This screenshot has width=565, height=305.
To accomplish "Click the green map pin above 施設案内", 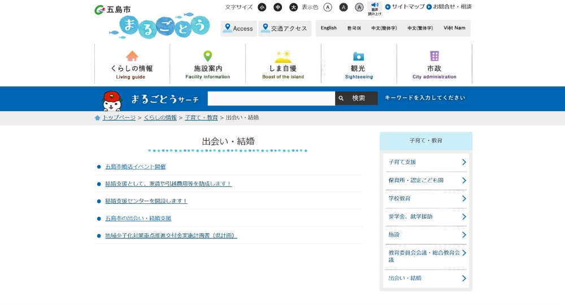I will coord(207,56).
